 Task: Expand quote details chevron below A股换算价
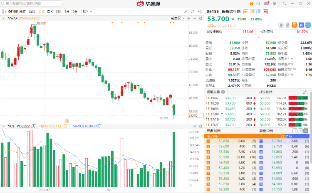click(258, 37)
